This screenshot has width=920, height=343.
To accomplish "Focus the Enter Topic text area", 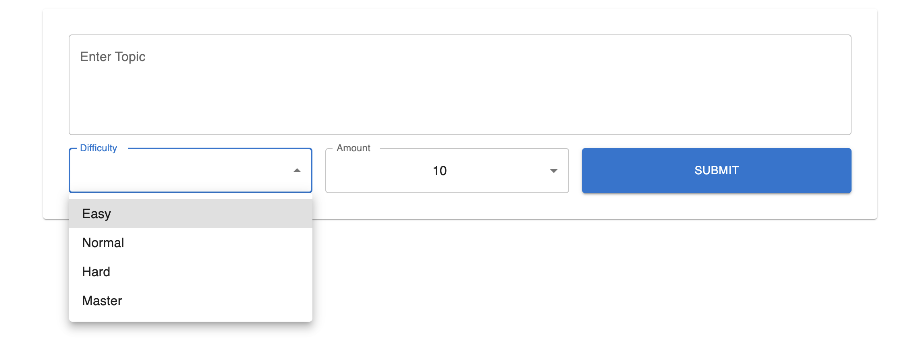I will click(459, 85).
